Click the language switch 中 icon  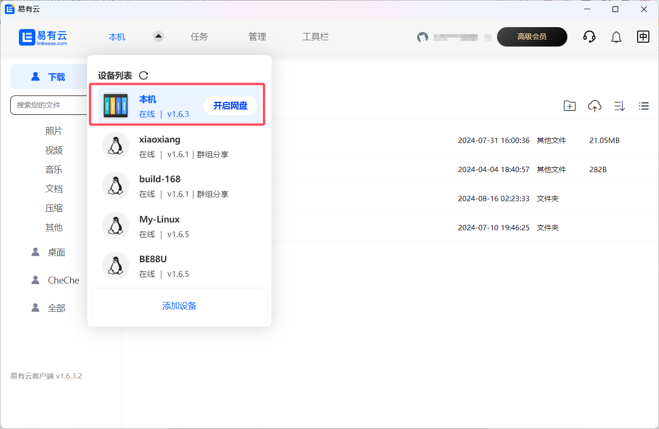tap(643, 37)
